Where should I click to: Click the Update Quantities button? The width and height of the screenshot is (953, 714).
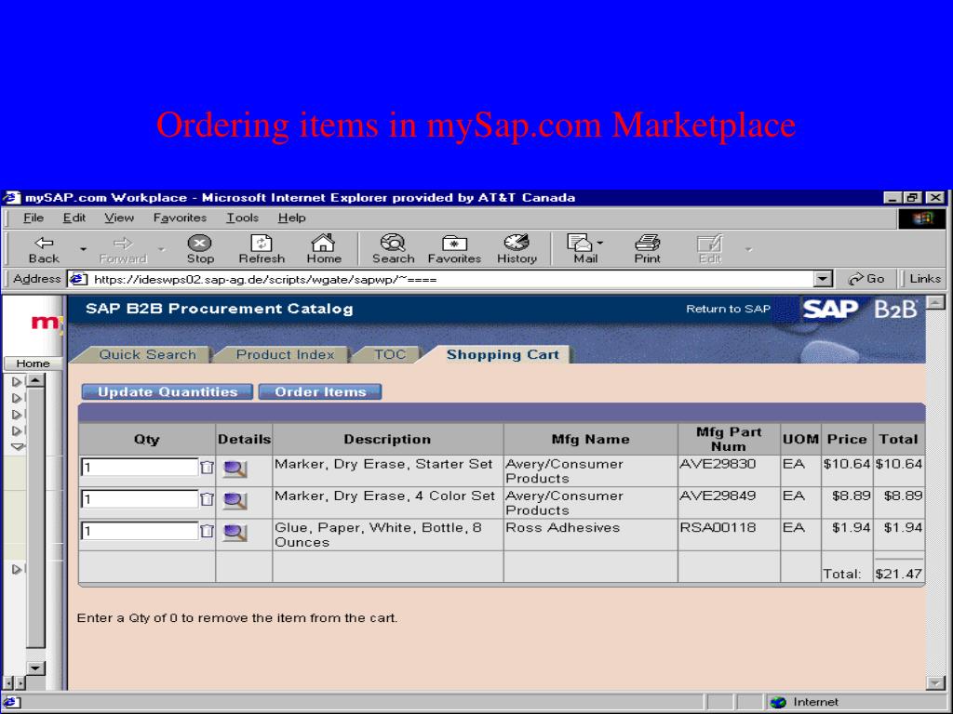tap(168, 392)
